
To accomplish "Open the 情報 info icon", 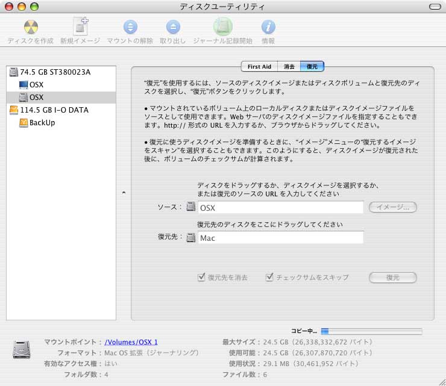I will (268, 27).
